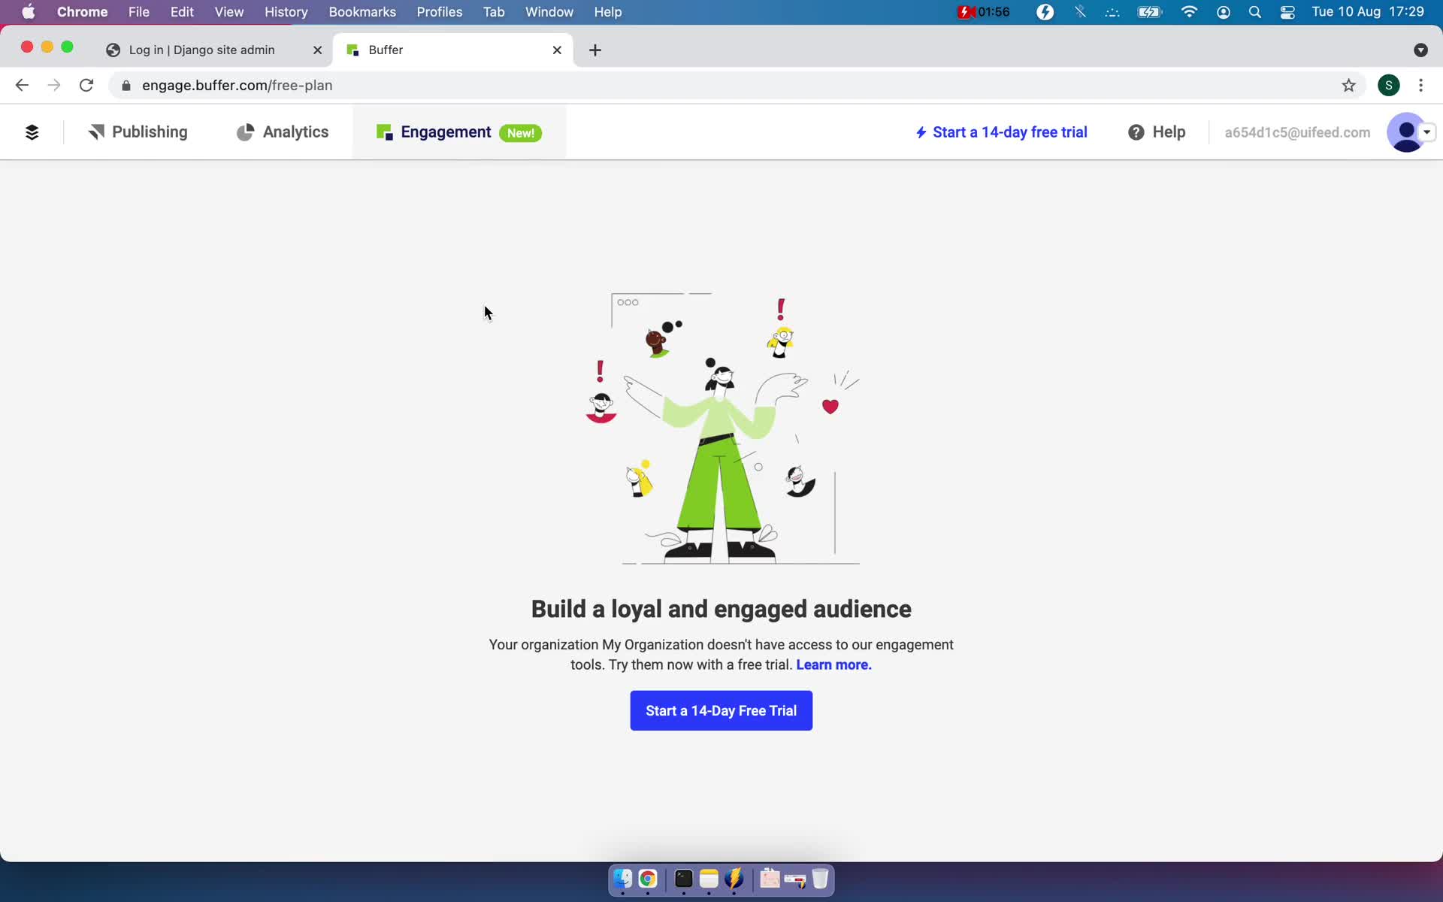Click the New! badge on Engagement tab
Screen dimensions: 1443x902
pyautogui.click(x=521, y=133)
